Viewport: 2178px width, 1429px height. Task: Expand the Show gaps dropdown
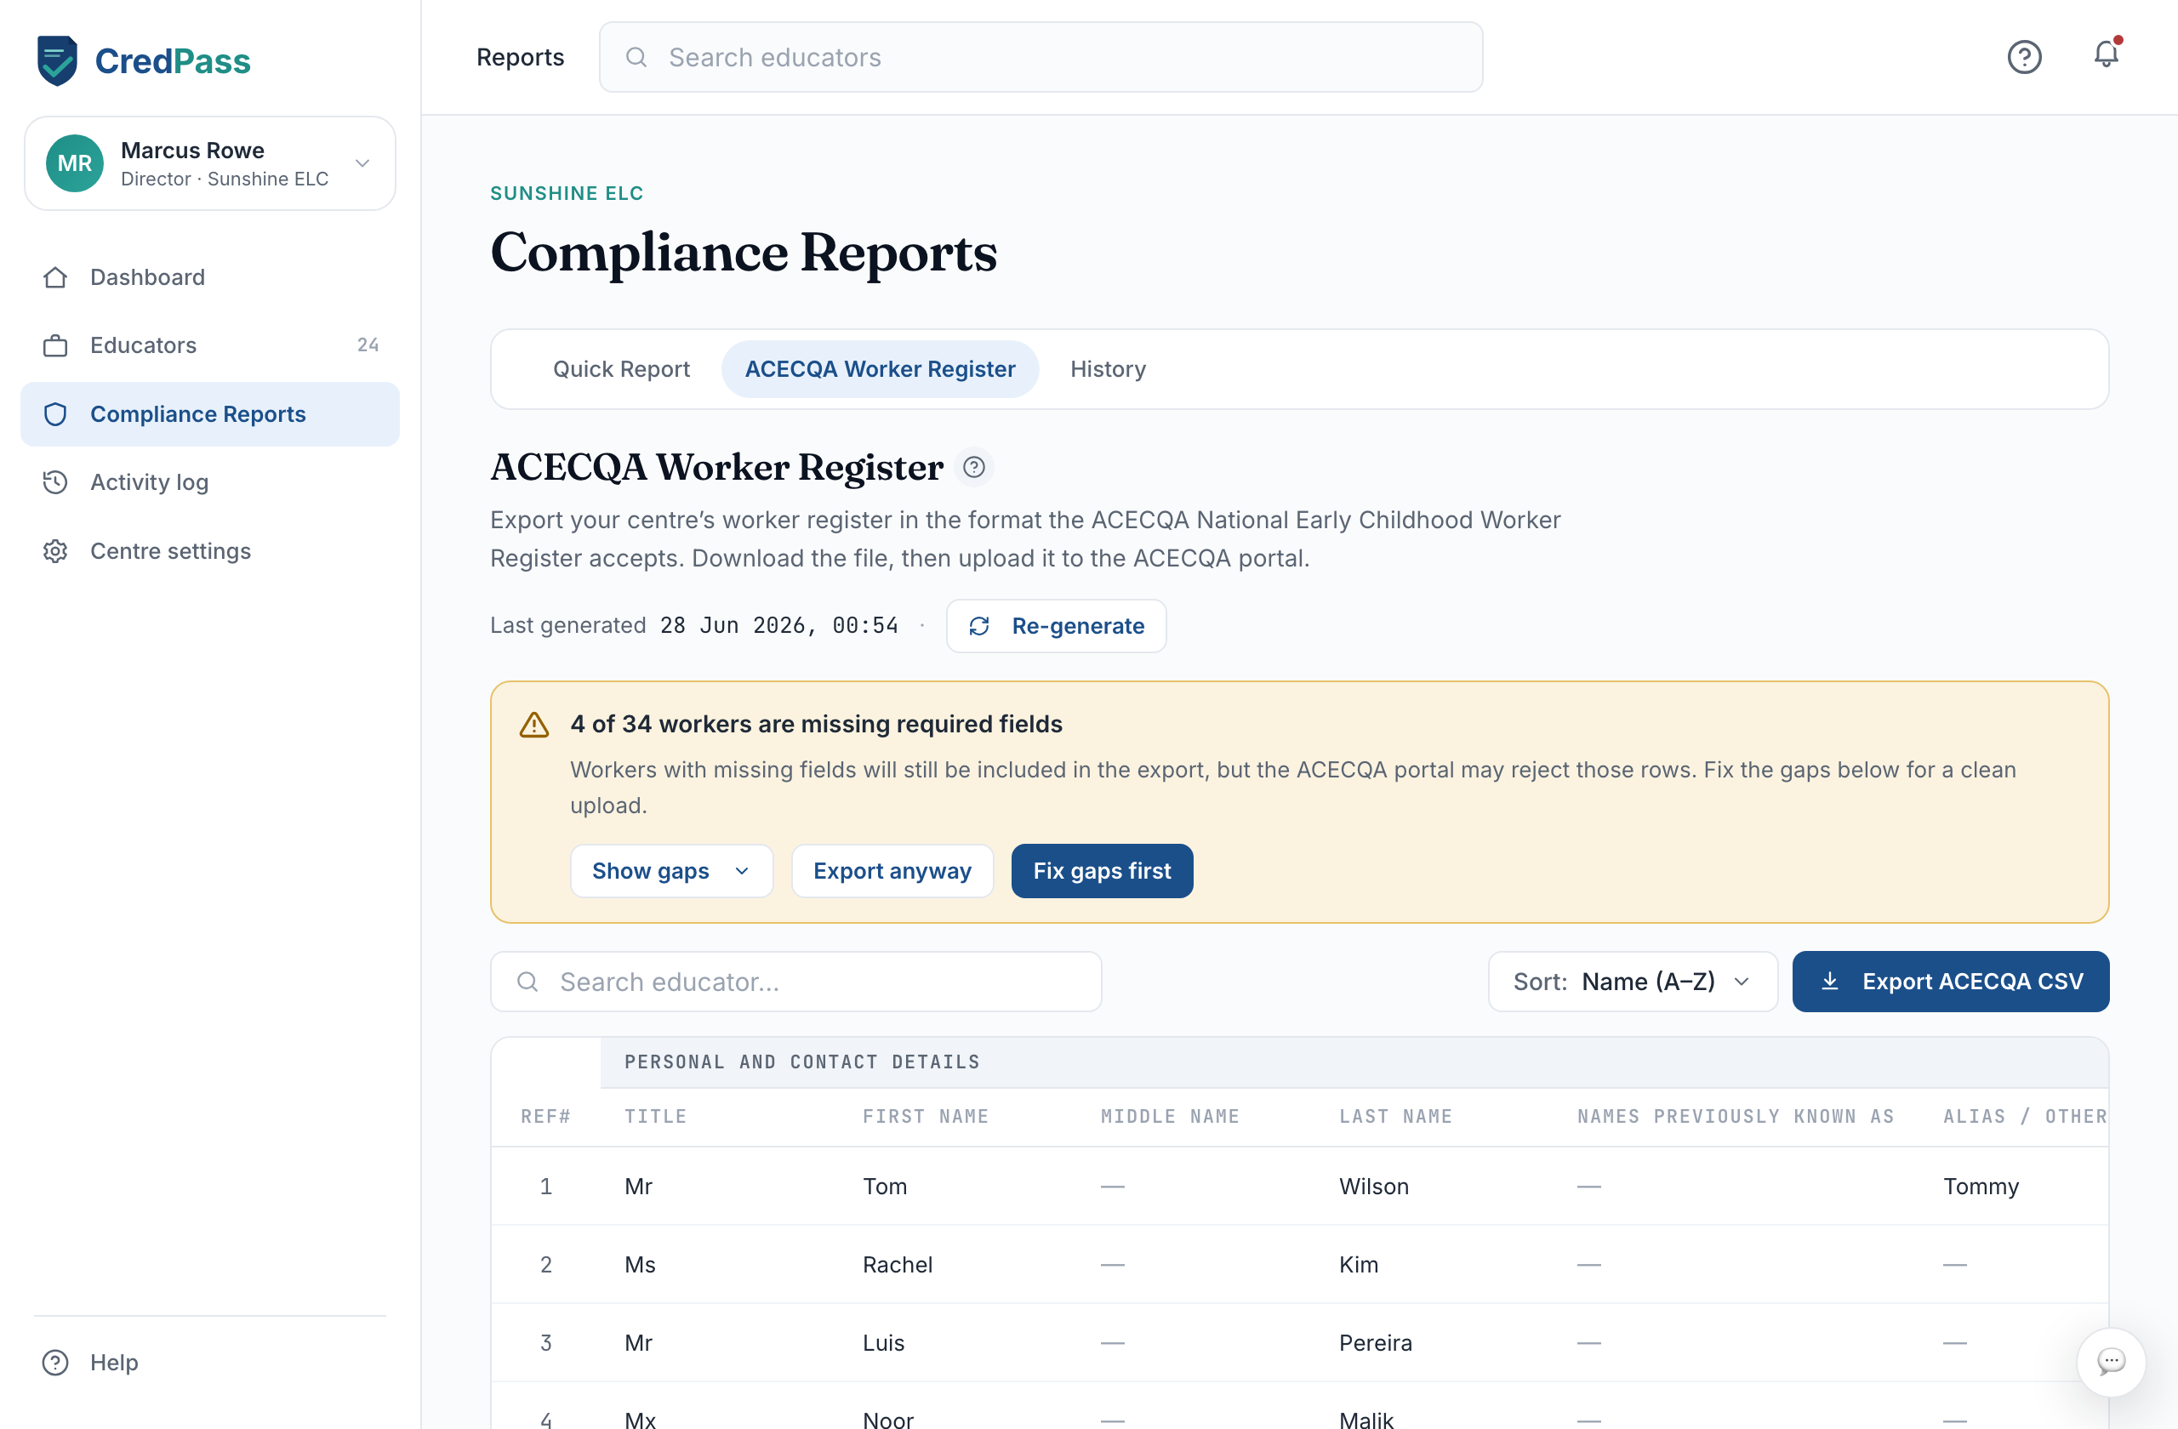(x=672, y=871)
